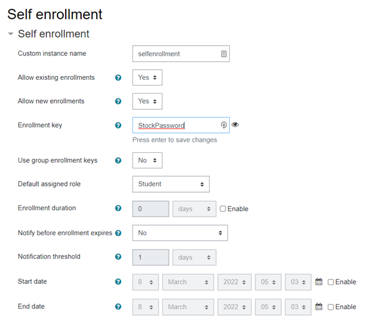This screenshot has width=376, height=322.
Task: Open help for Enrollment duration
Action: pos(118,208)
